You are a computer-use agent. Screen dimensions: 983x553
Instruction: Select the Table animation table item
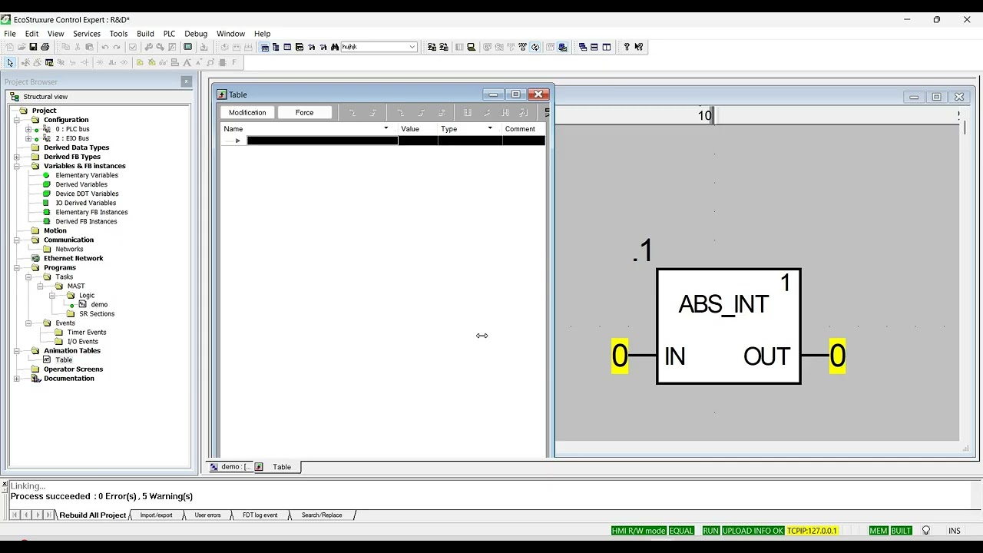point(64,359)
